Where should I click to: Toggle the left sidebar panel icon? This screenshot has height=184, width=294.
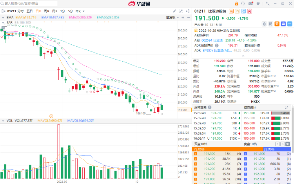(x=3, y=11)
